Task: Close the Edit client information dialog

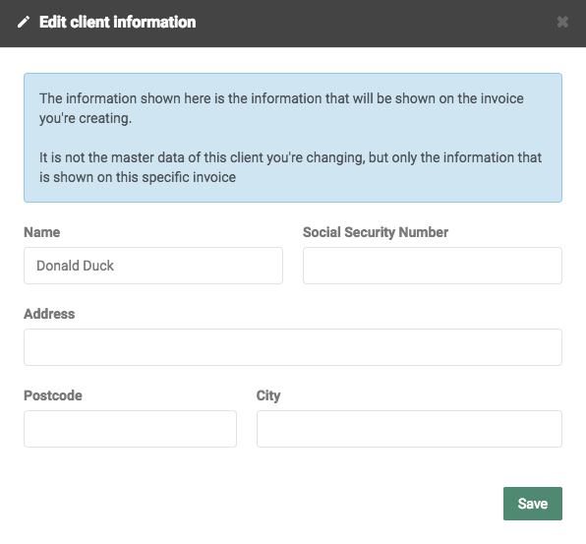Action: 562,22
